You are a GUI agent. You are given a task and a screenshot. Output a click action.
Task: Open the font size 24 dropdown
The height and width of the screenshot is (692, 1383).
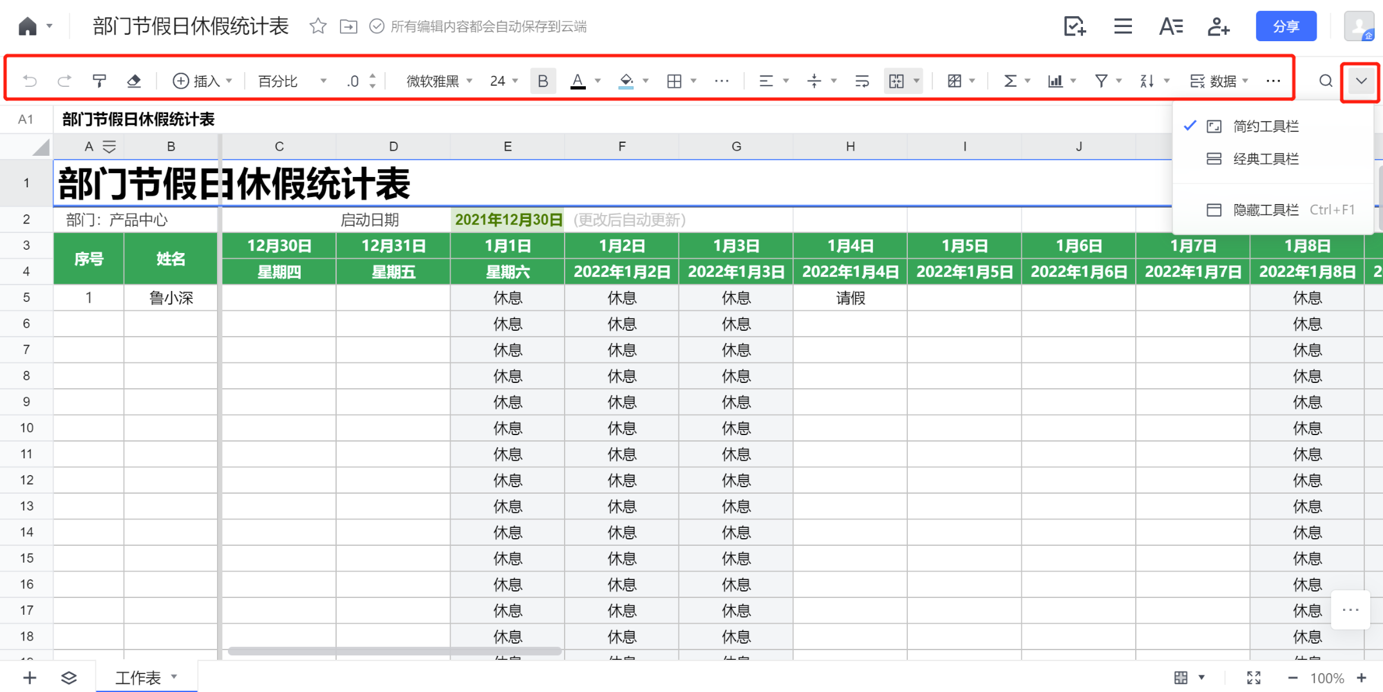click(x=503, y=81)
